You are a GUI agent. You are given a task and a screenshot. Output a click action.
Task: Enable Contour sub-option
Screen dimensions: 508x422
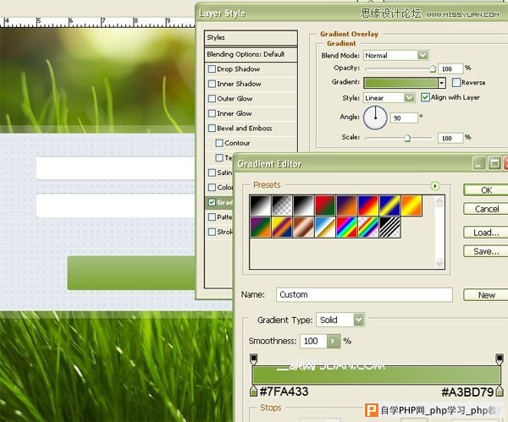[219, 143]
